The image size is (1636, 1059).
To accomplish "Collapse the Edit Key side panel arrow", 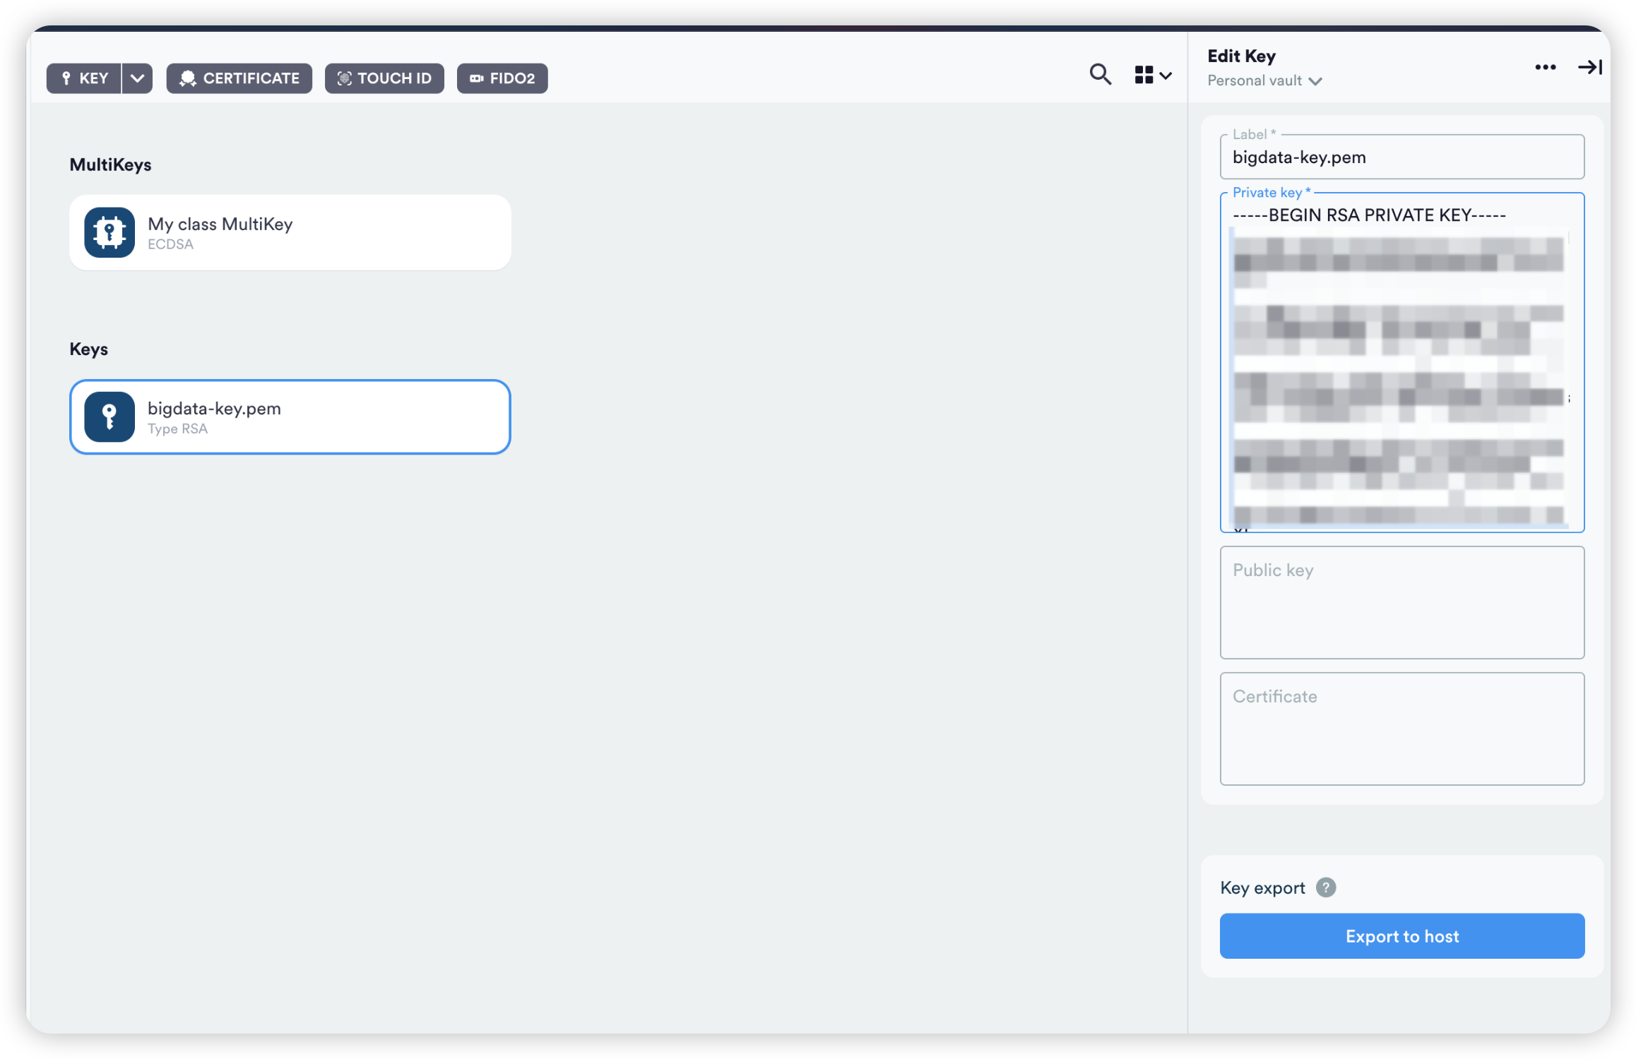I will [x=1589, y=67].
